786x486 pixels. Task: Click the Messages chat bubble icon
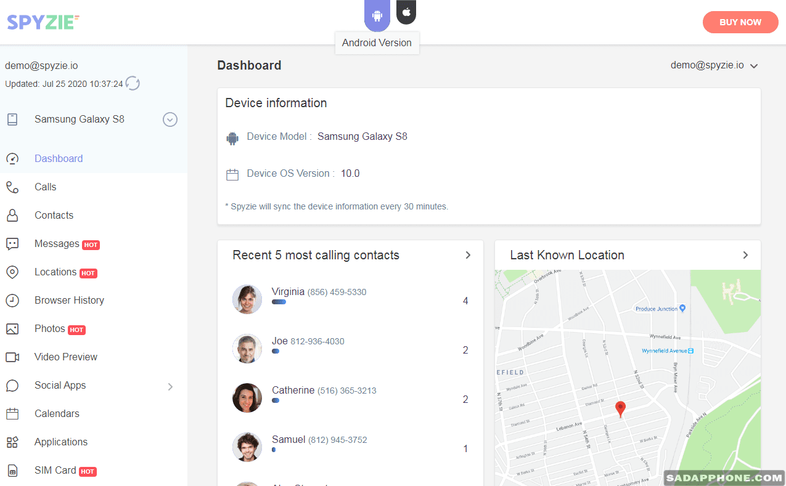12,244
